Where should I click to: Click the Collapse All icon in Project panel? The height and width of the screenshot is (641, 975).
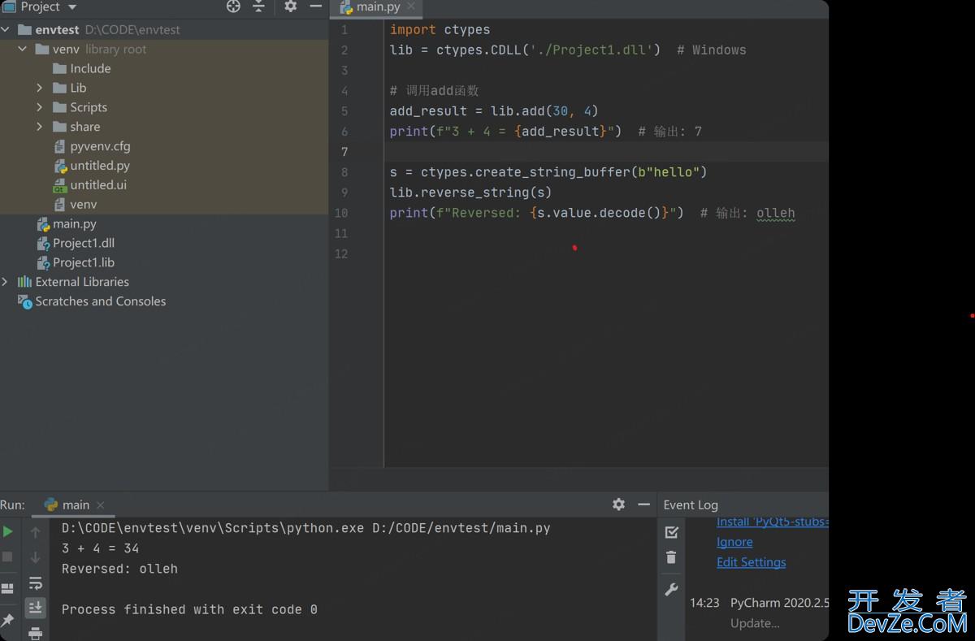click(x=258, y=7)
